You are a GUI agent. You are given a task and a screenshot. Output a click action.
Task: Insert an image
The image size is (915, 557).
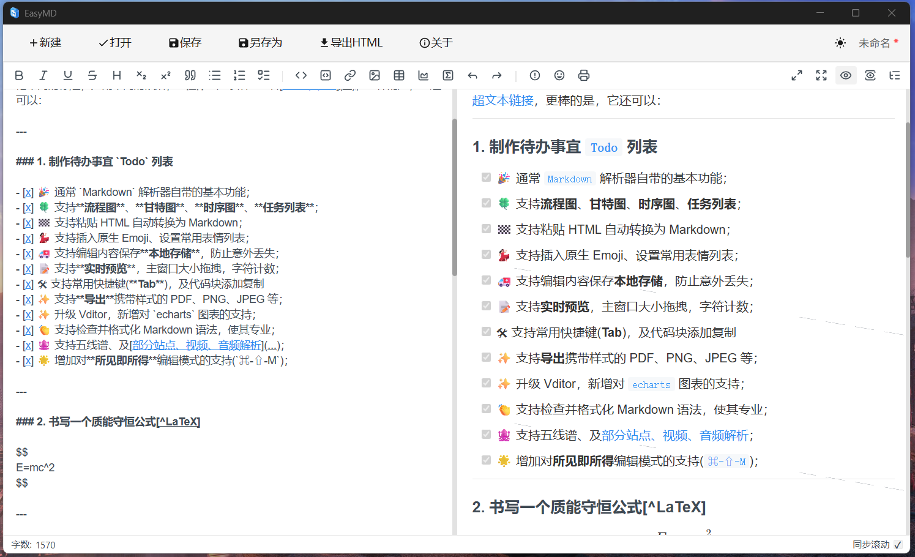374,75
